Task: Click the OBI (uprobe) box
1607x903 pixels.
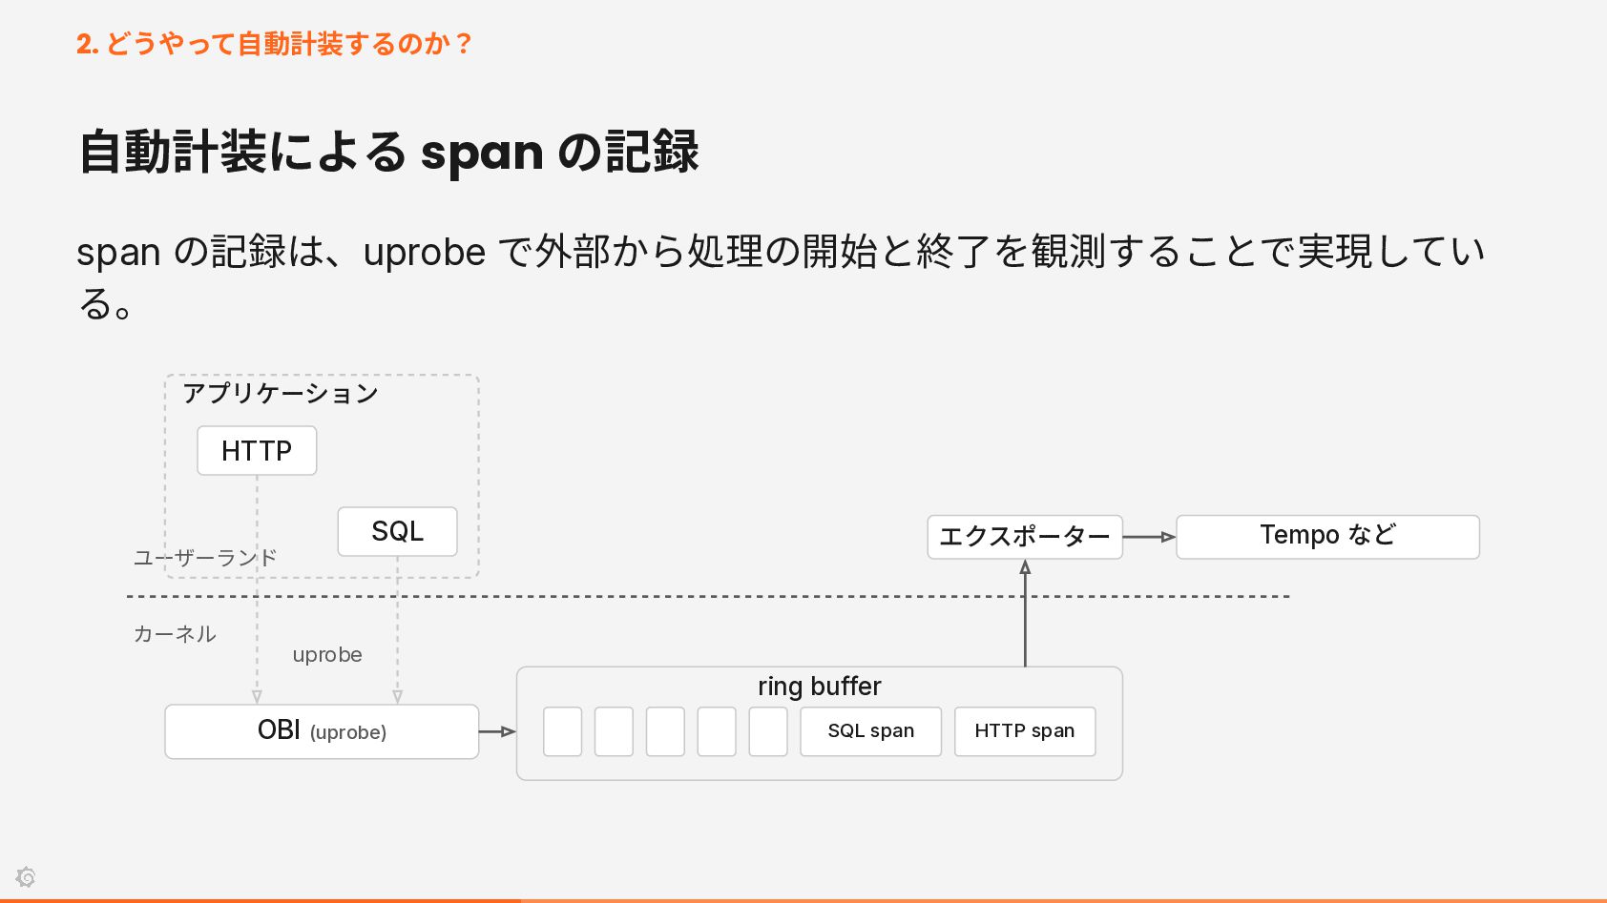Action: (322, 731)
